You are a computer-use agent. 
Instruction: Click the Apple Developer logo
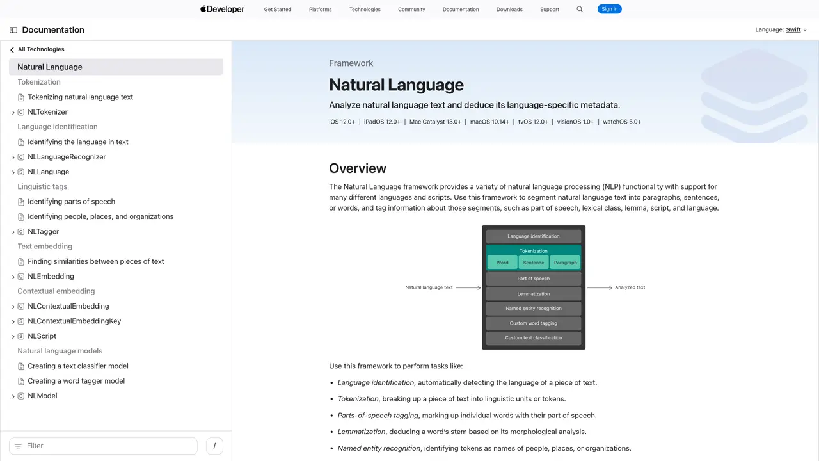pos(222,9)
